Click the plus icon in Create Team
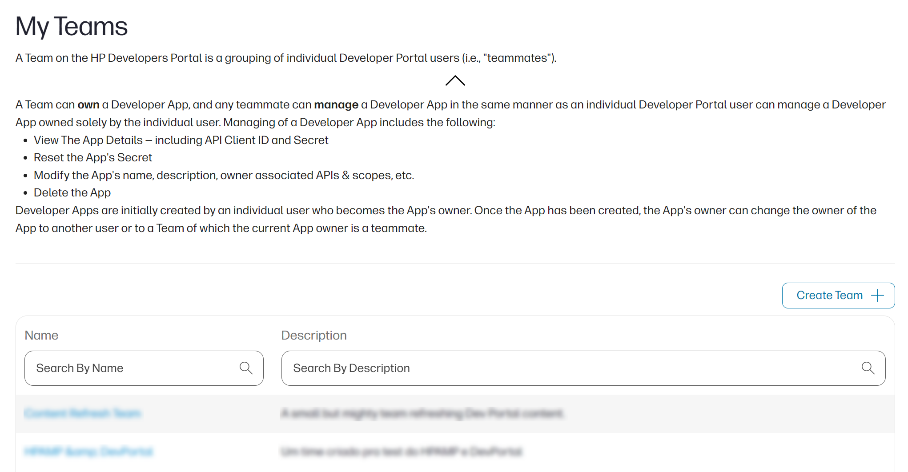The image size is (908, 472). coord(877,296)
